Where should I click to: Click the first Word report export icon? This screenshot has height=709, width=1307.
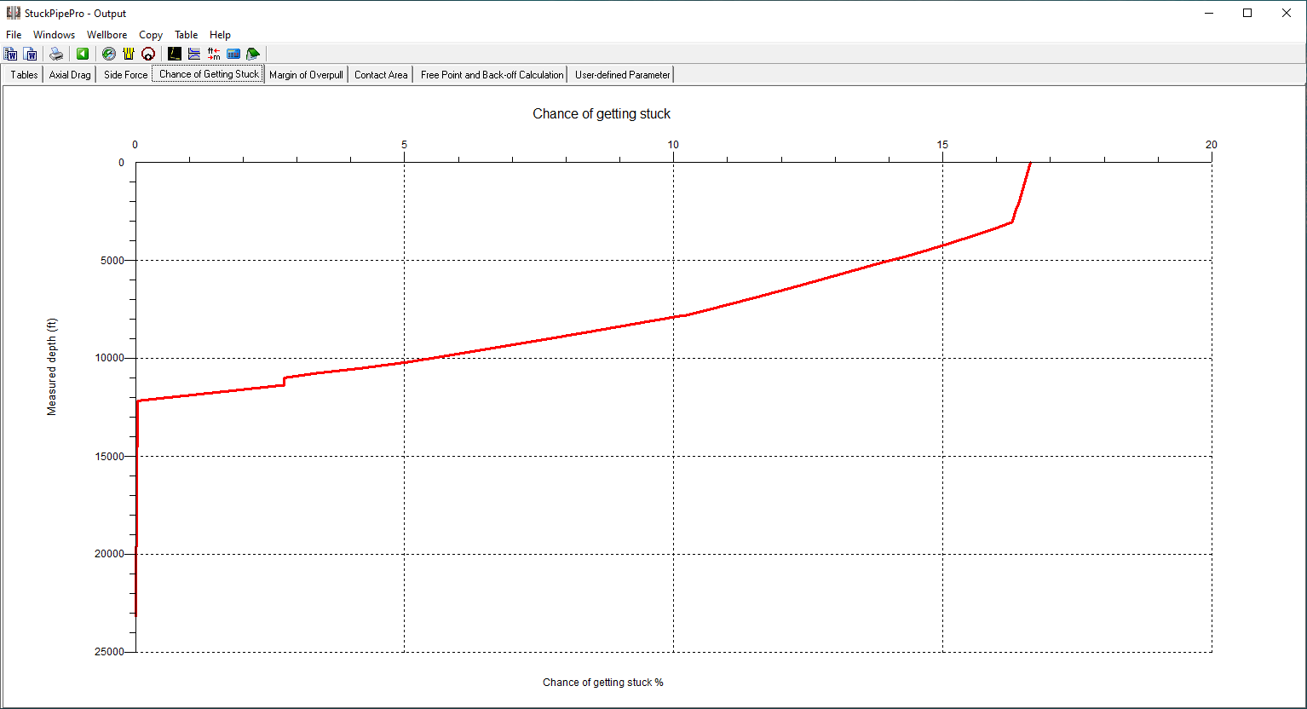coord(11,54)
